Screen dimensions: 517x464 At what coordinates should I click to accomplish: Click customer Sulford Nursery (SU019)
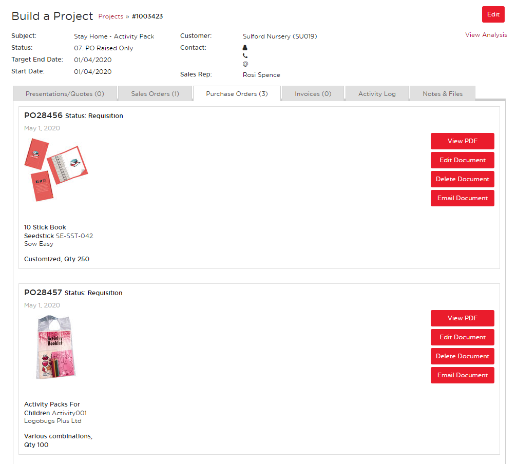(x=280, y=36)
